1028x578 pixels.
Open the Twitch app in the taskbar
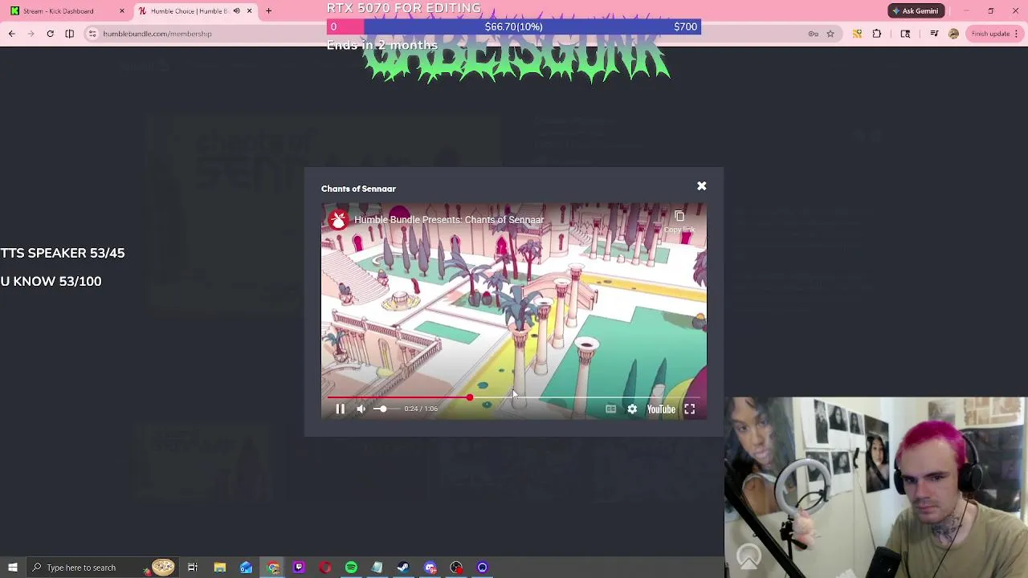(299, 568)
